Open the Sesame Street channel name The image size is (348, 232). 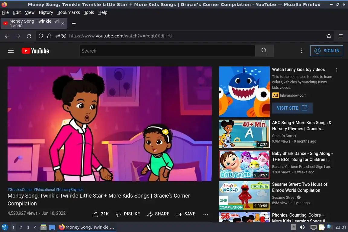point(284,198)
